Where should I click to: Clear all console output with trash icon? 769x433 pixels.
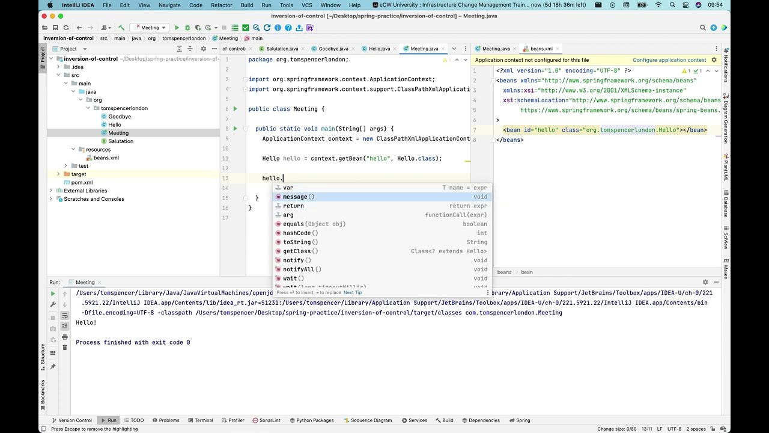coord(65,348)
